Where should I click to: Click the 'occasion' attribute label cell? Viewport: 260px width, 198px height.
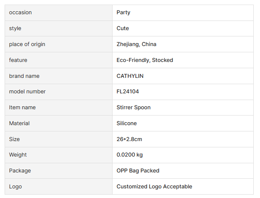coord(20,13)
